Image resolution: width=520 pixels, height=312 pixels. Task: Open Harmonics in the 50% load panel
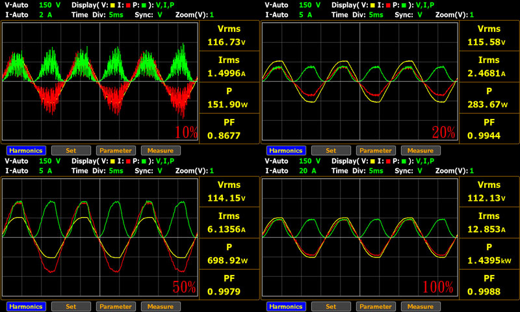click(x=26, y=306)
